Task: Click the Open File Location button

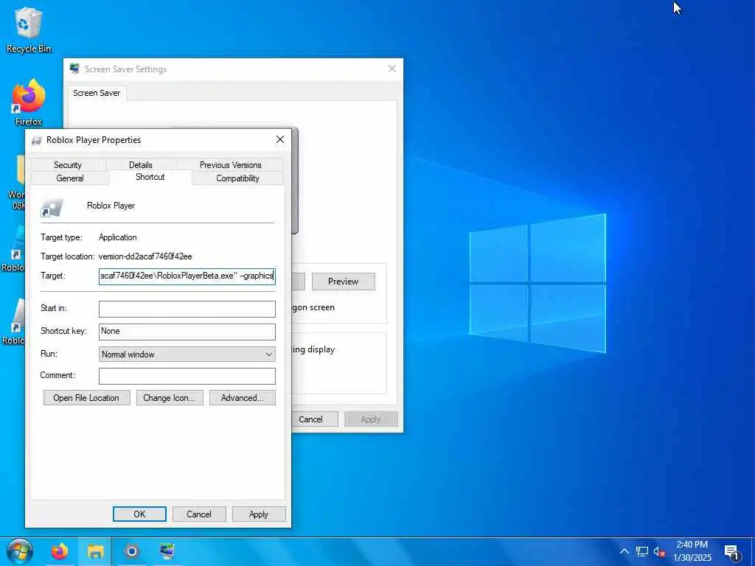Action: coord(87,397)
